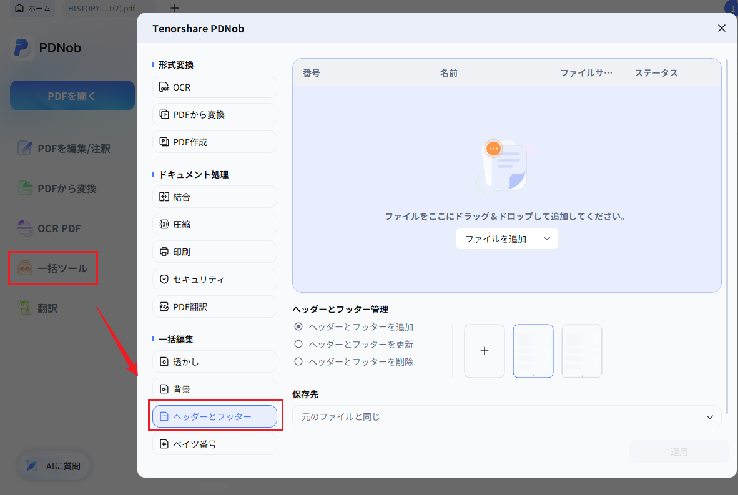This screenshot has width=738, height=495.
Task: Expand the ファイルを追加 dropdown arrow
Action: [x=547, y=238]
